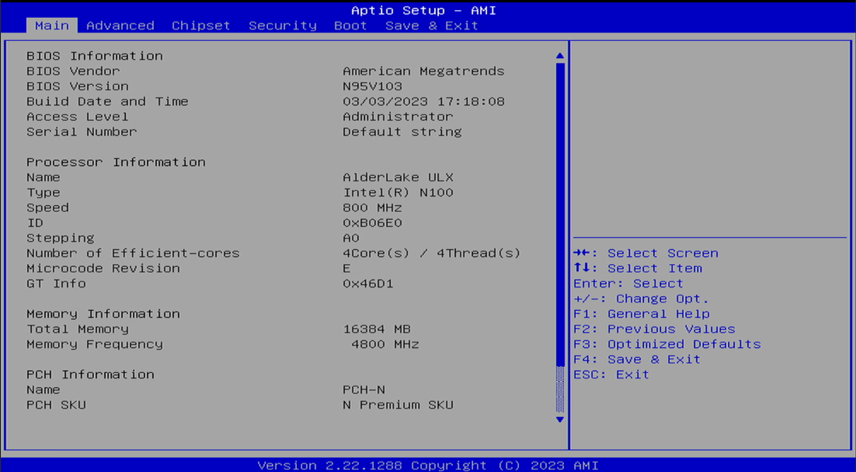Click the N95V103 version value
The height and width of the screenshot is (472, 856).
372,86
